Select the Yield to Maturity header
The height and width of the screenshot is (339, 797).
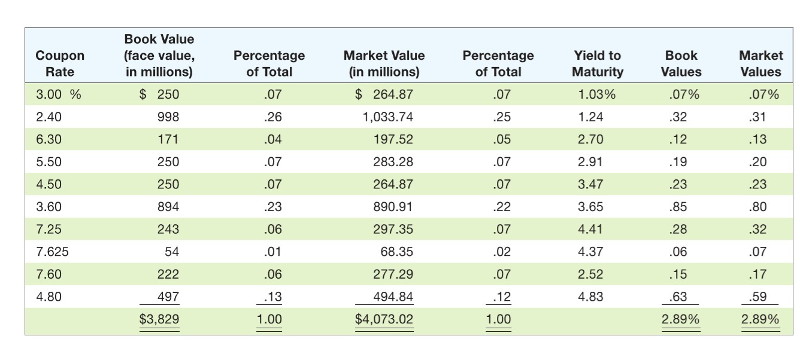[597, 63]
